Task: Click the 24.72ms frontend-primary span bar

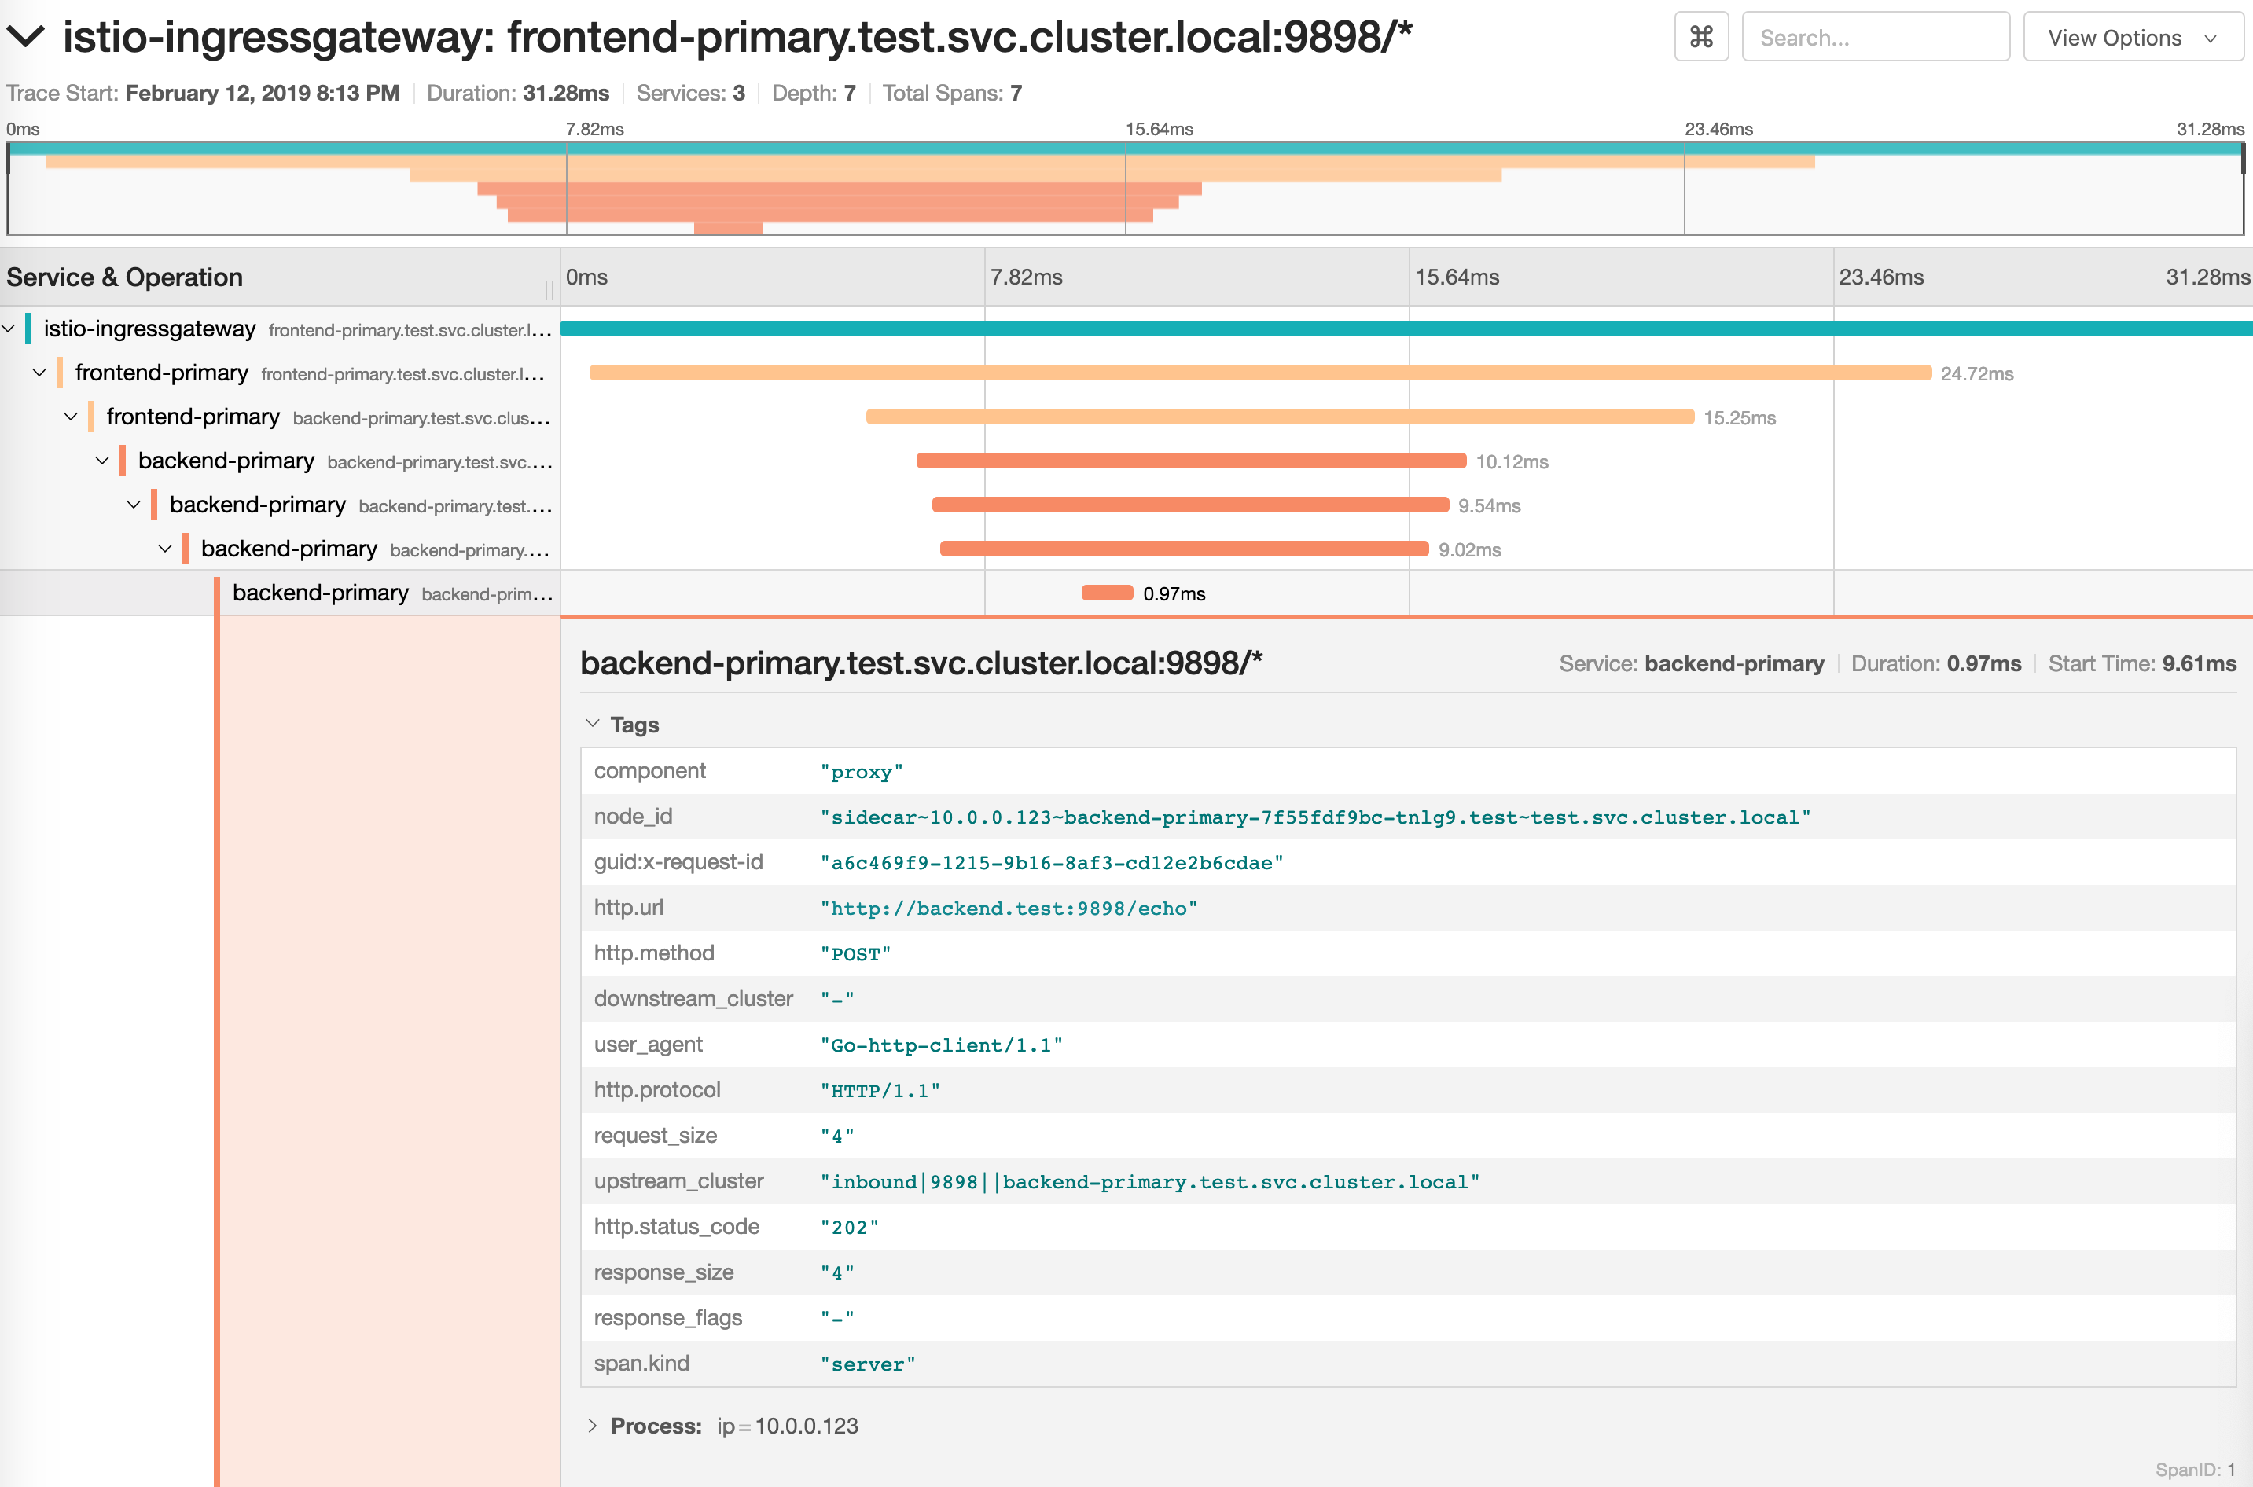Action: (1260, 373)
